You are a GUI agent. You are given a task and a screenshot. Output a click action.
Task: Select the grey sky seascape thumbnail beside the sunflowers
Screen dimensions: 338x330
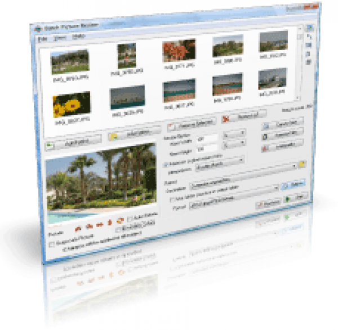pyautogui.click(x=128, y=97)
